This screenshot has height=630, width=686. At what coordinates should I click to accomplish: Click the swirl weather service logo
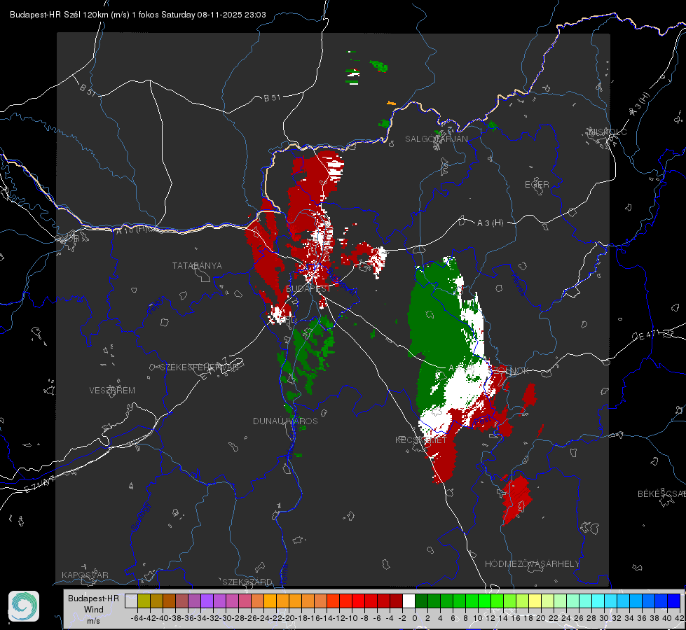coord(24,606)
